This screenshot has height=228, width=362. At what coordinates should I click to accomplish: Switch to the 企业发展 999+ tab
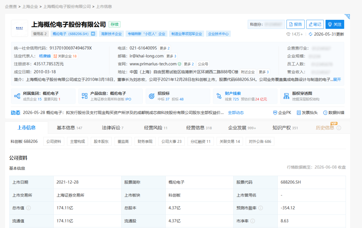tap(242, 128)
